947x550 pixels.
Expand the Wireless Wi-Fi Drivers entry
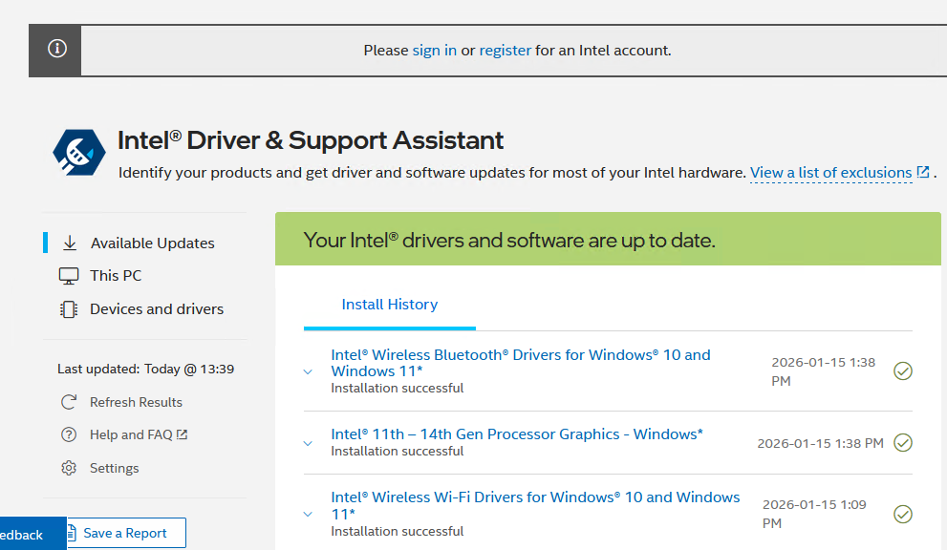tap(308, 514)
